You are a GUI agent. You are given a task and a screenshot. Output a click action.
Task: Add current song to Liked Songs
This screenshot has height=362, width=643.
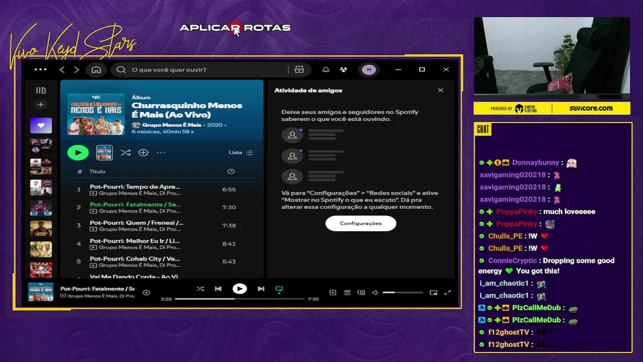(x=146, y=293)
